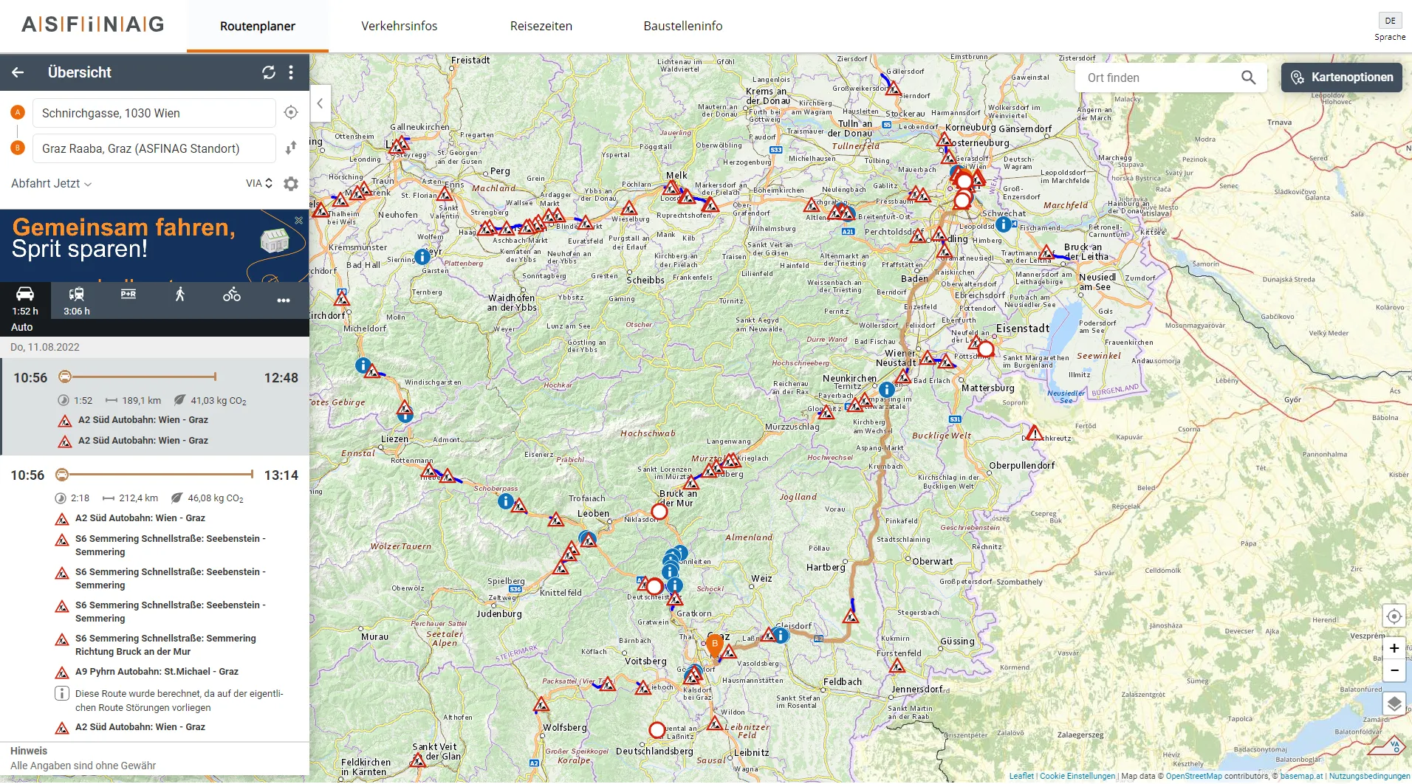Viewport: 1412px width, 784px height.
Task: Select the public transport mode 3:06 h
Action: click(77, 300)
